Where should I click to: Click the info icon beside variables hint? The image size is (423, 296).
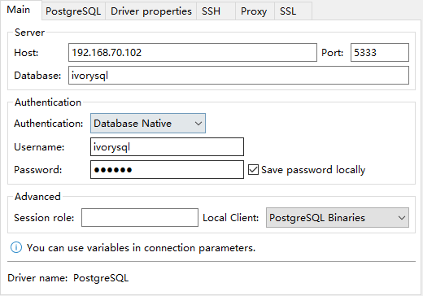click(x=16, y=248)
